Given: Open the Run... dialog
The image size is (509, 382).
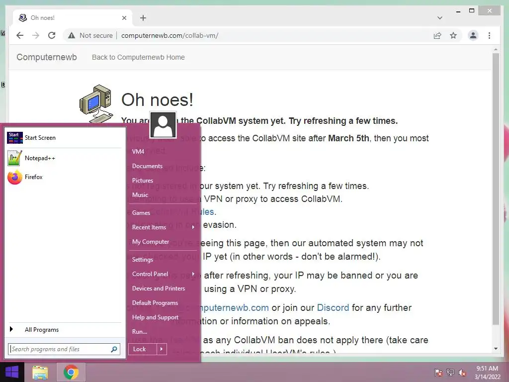Looking at the screenshot, I should tap(140, 332).
